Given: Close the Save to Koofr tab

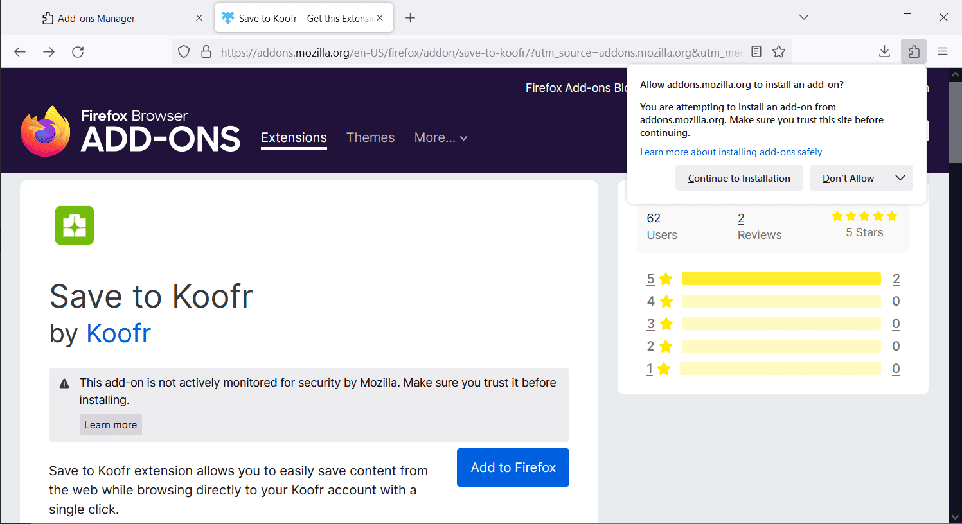Looking at the screenshot, I should (x=380, y=18).
